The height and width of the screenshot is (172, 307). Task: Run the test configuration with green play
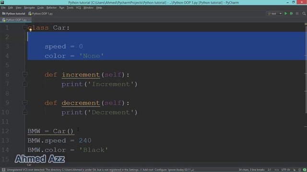(286, 13)
